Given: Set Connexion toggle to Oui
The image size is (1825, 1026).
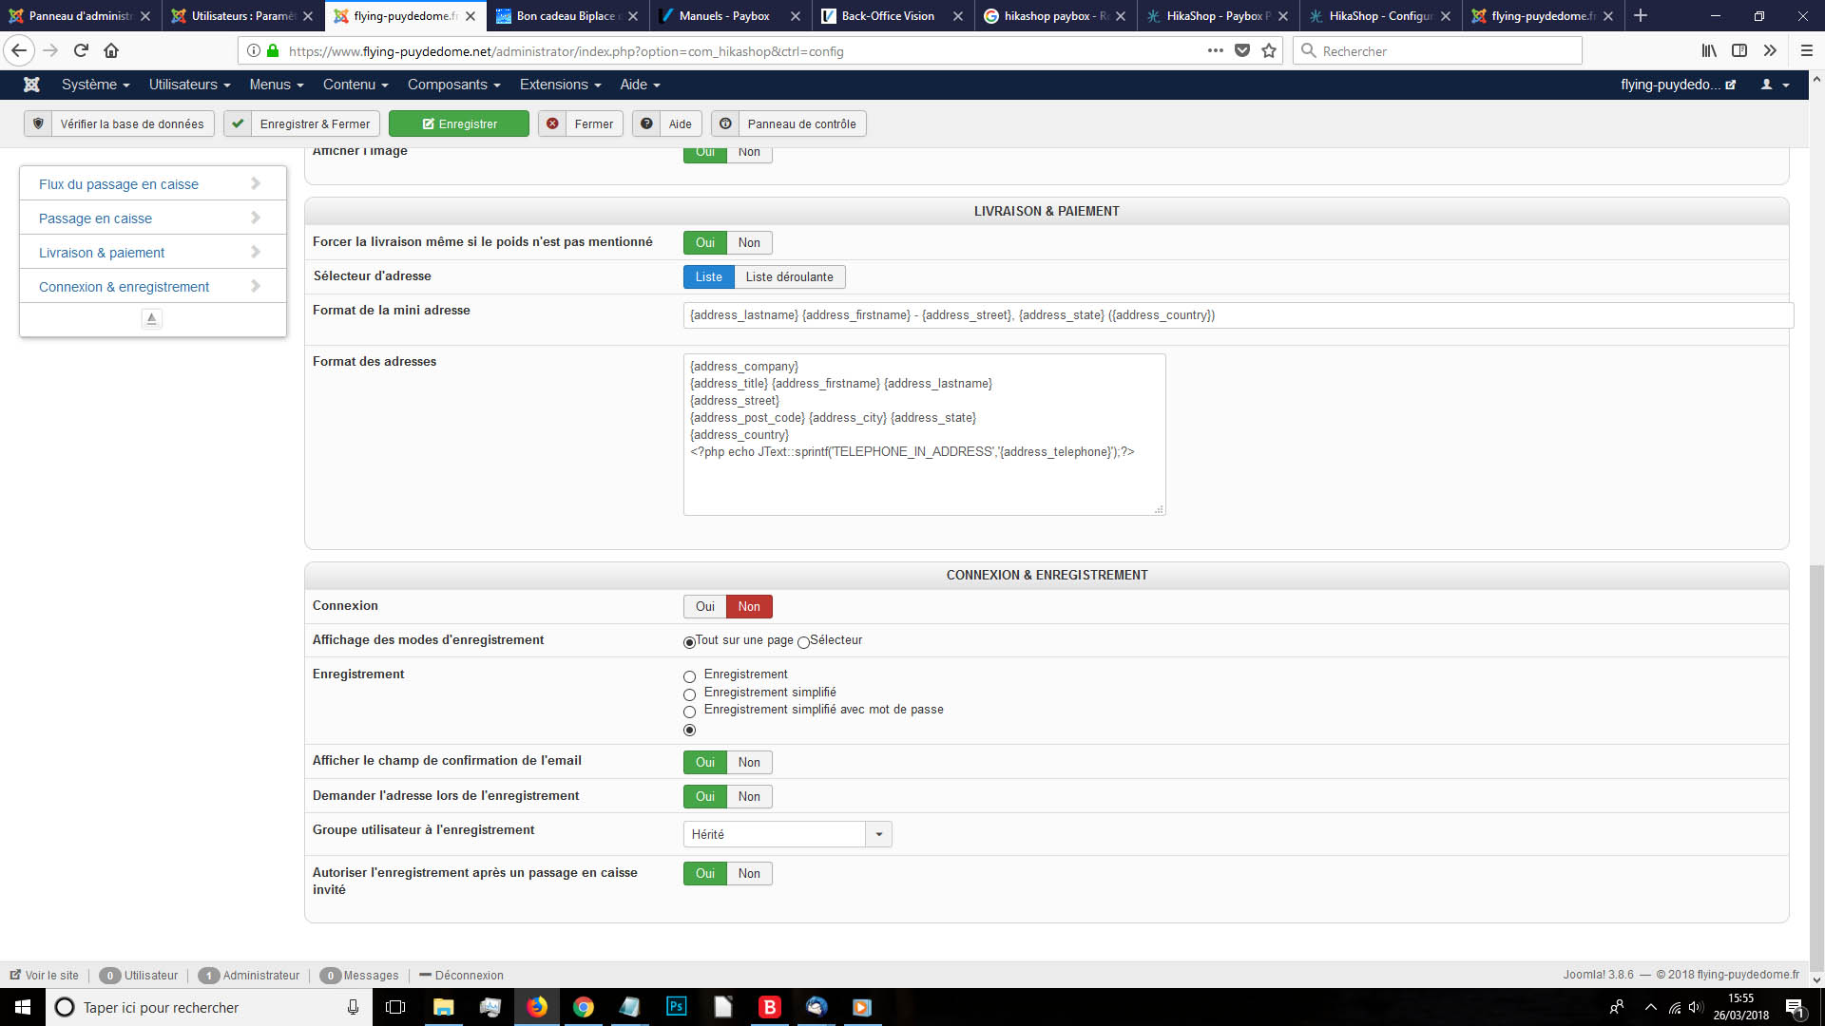Looking at the screenshot, I should coord(704,607).
